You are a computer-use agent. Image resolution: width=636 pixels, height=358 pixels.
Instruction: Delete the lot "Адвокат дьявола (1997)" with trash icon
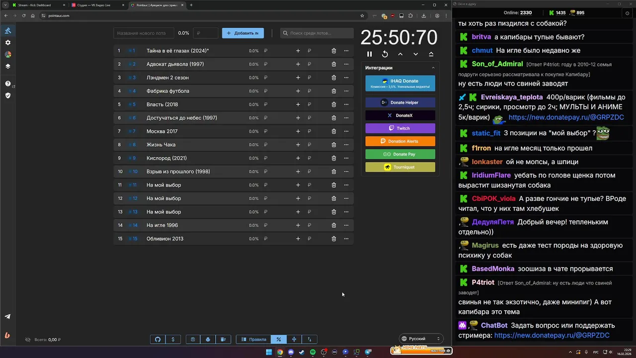tap(334, 64)
